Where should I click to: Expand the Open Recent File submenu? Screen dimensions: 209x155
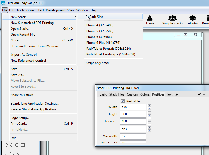pyautogui.click(x=75, y=34)
